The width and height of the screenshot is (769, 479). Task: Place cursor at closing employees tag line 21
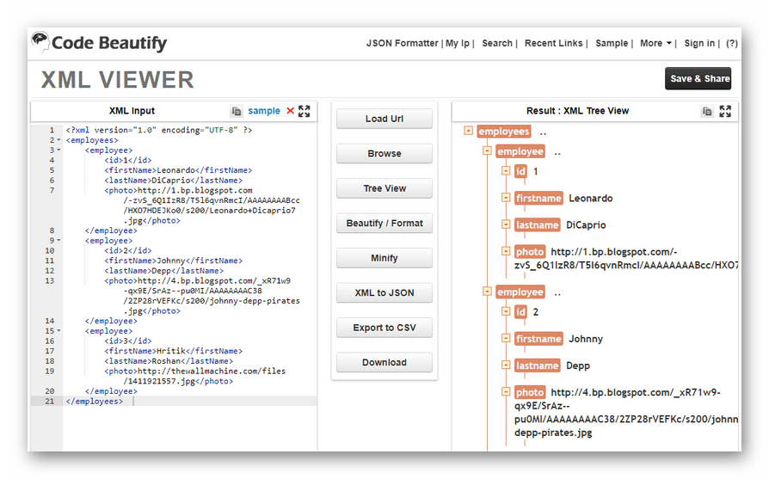pos(94,401)
